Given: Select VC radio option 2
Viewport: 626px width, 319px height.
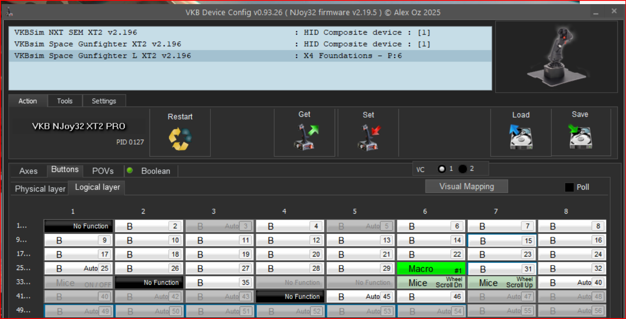Looking at the screenshot, I should 463,169.
